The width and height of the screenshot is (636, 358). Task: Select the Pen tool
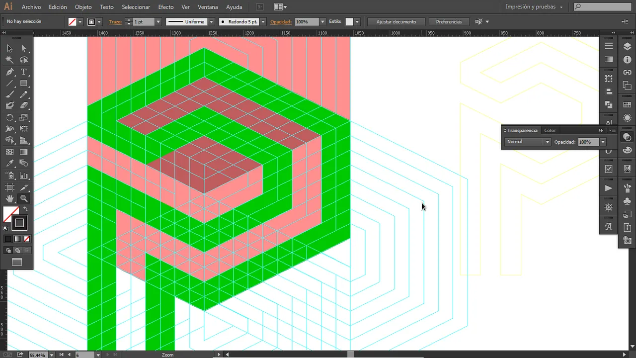tap(9, 72)
